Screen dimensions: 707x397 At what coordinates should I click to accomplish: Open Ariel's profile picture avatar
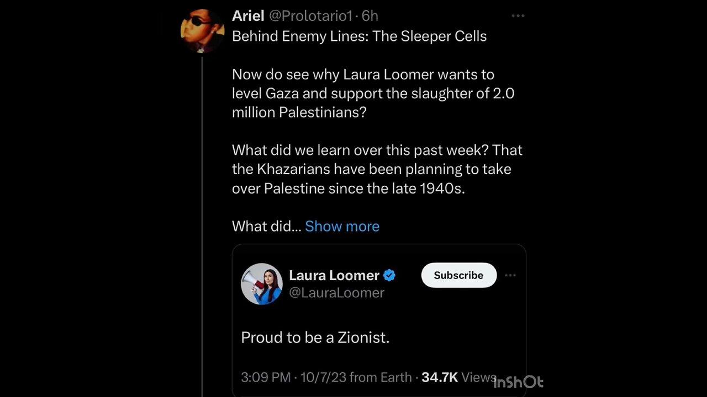pos(202,31)
